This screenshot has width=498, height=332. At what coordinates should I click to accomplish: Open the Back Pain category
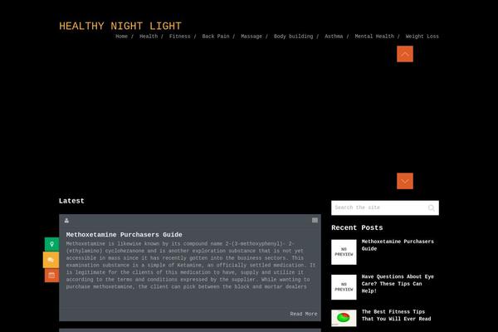pos(216,37)
